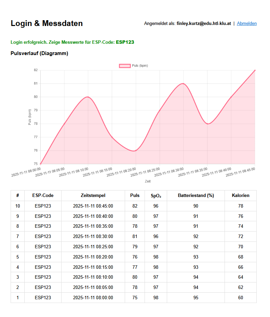Click the SpO₂ column header

(x=156, y=196)
